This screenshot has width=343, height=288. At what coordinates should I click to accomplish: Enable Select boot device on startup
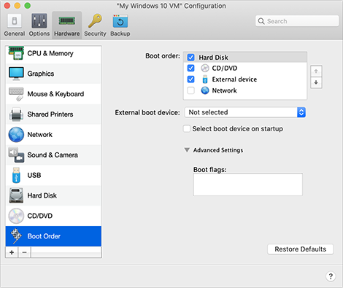[x=187, y=128]
